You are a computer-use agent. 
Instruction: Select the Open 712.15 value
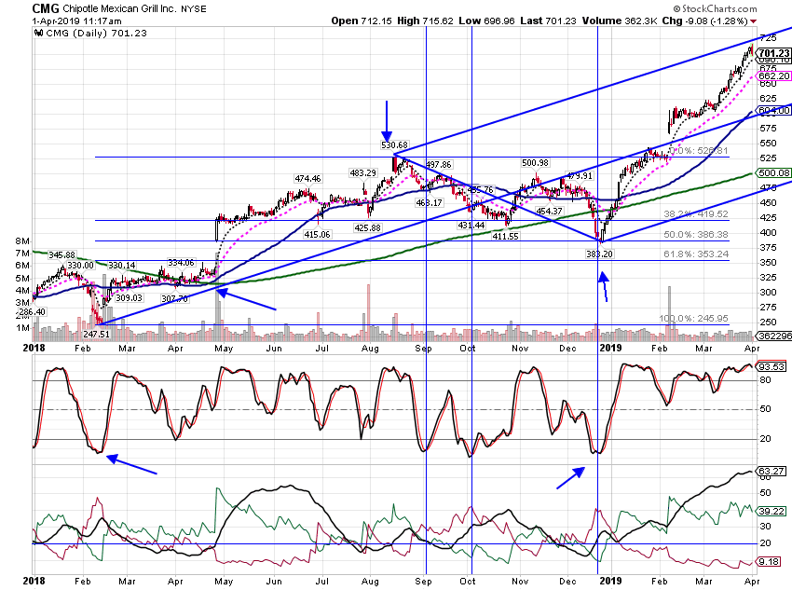[362, 21]
